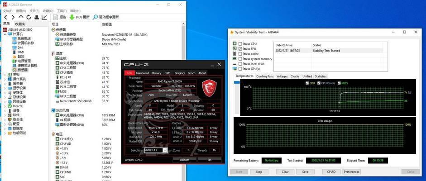The height and width of the screenshot is (181, 426).
Task: Go forward with the AIDA64 forward arrow
Action: pos(13,17)
